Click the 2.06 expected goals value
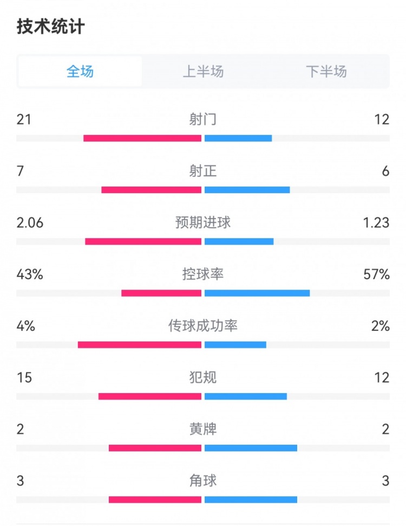The height and width of the screenshot is (526, 406). (x=30, y=222)
